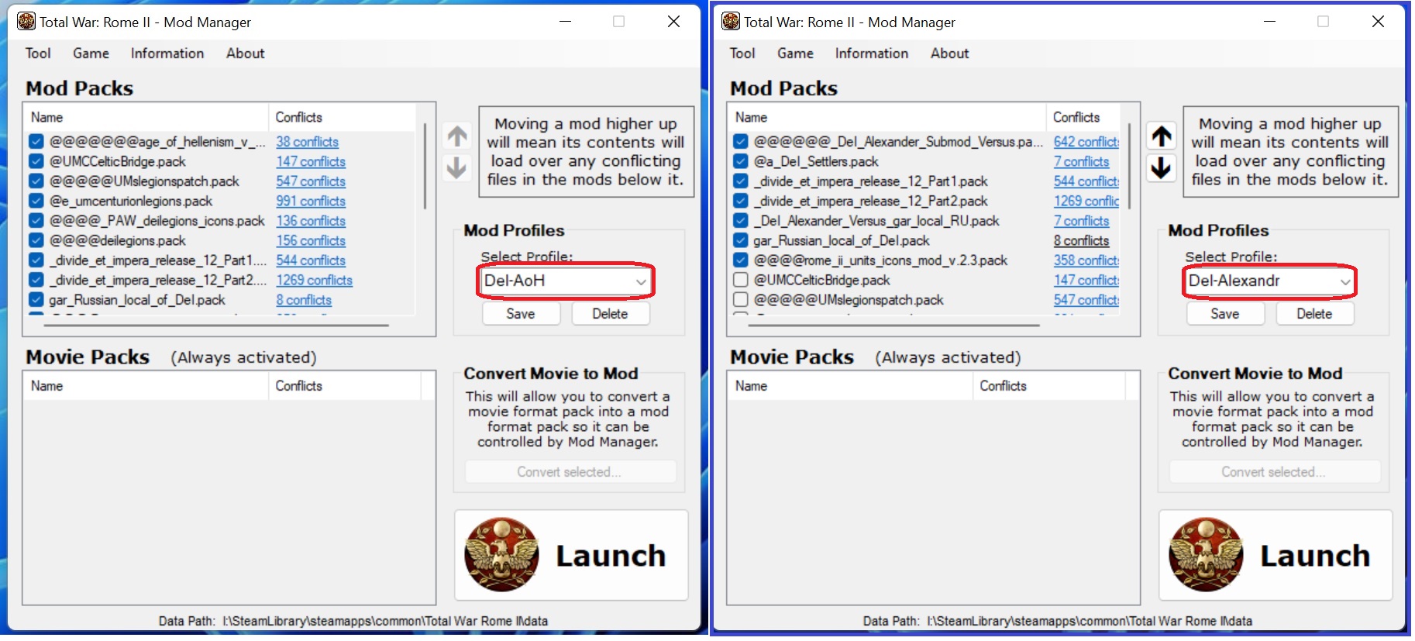Click eagle emblem on left window Launch button
Screen dimensions: 1415x641
tap(501, 554)
